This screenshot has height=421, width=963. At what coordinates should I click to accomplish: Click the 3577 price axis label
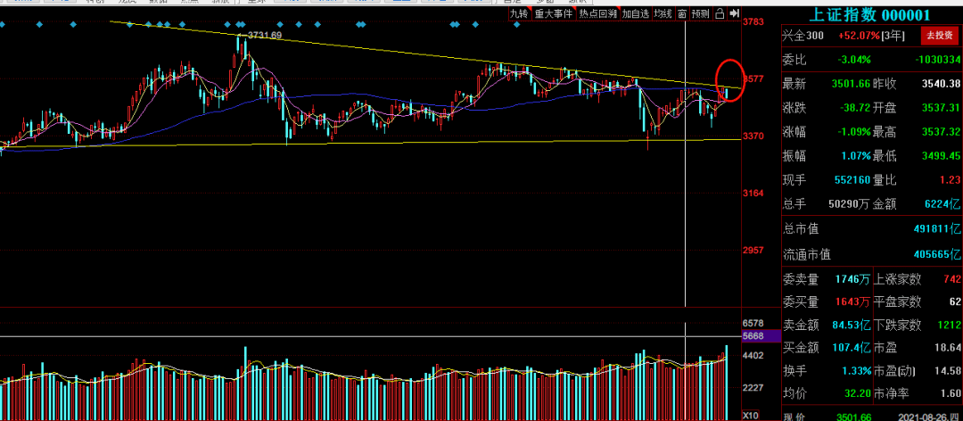[x=753, y=78]
